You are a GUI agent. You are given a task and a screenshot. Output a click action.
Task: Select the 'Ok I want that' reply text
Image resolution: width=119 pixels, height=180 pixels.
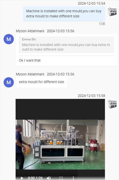tap(30, 60)
